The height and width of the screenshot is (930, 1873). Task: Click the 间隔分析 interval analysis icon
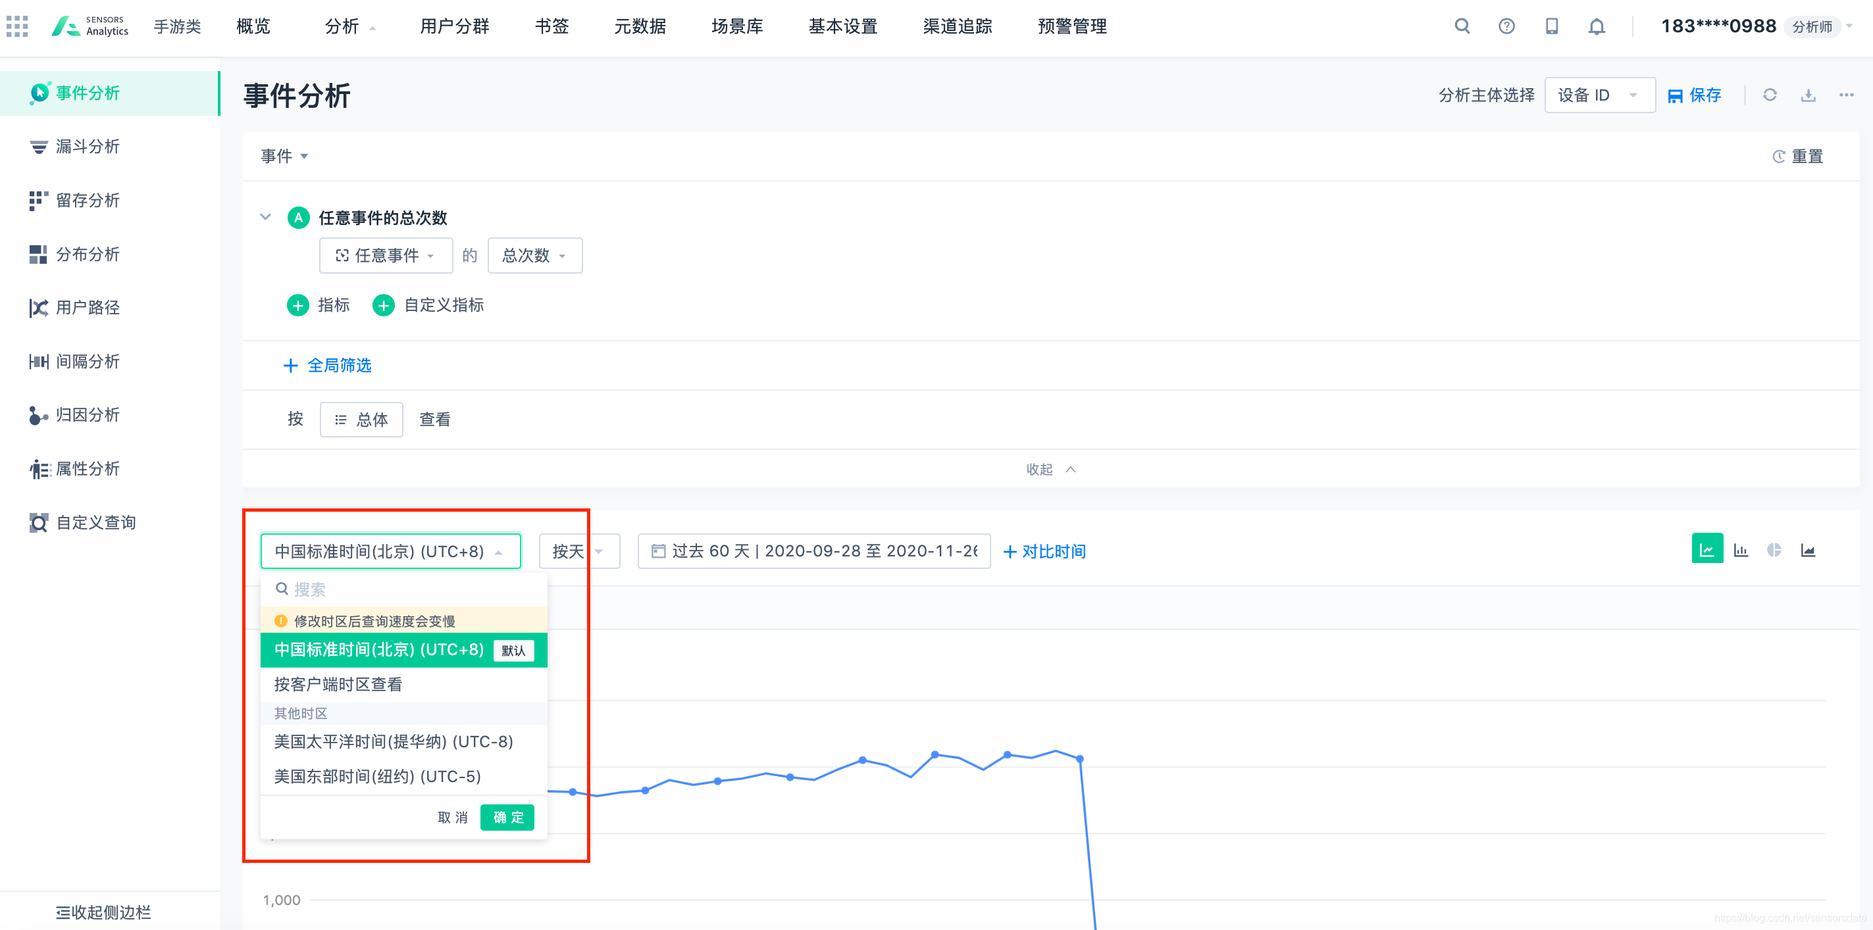pos(32,360)
